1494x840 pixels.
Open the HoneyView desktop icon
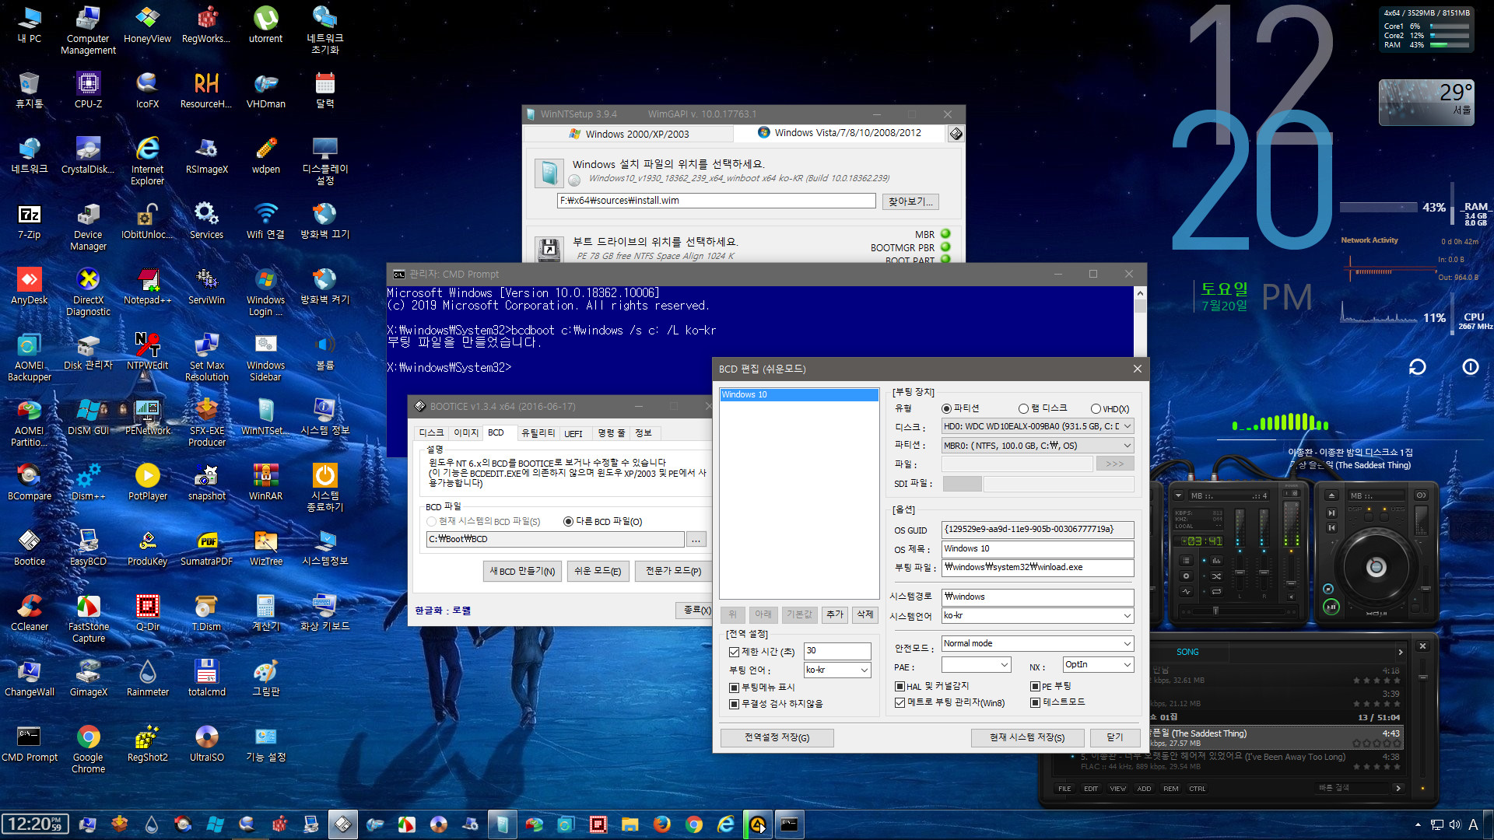pyautogui.click(x=147, y=26)
